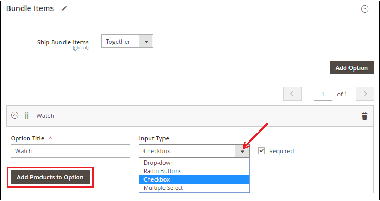Open the Input Type dropdown showing Checkbox
The height and width of the screenshot is (201, 380).
[x=194, y=151]
